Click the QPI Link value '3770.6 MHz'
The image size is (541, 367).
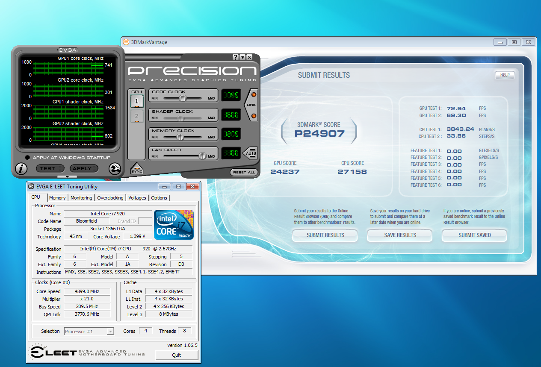[87, 314]
